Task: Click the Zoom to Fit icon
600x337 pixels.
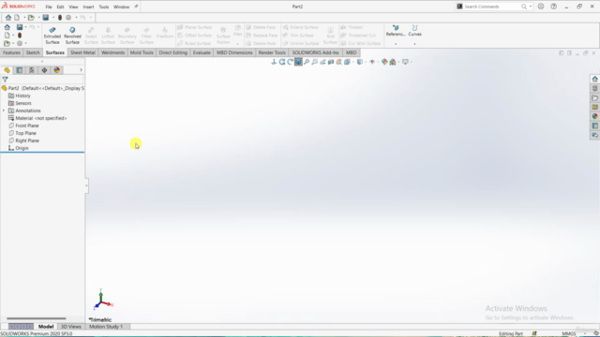Action: (x=307, y=62)
